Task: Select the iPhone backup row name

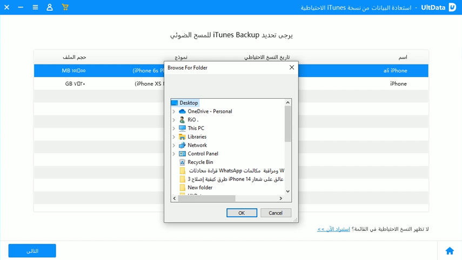Action: point(398,84)
